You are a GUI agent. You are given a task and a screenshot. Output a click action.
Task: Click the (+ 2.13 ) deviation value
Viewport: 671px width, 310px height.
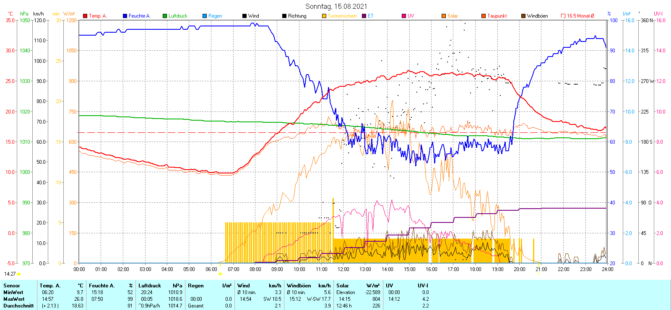[50, 306]
